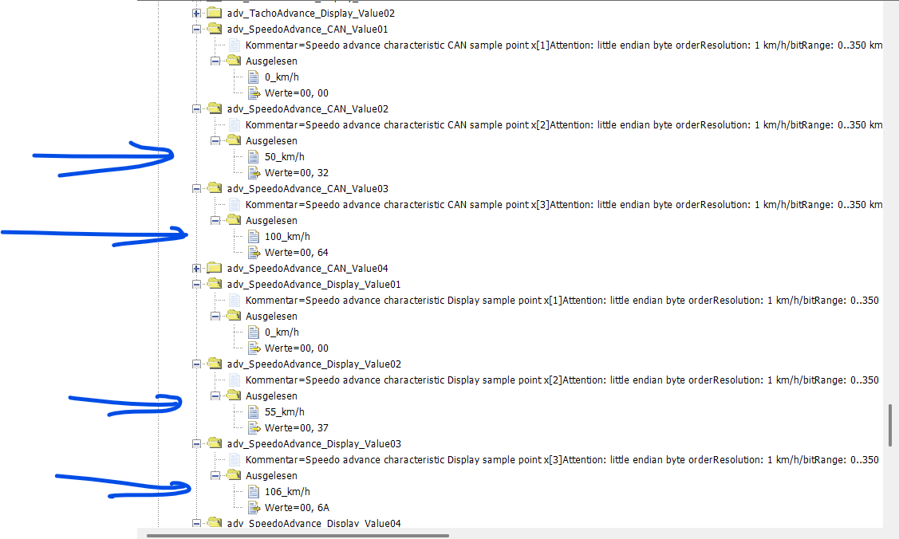Select the Werte=00, 37 entry

296,428
